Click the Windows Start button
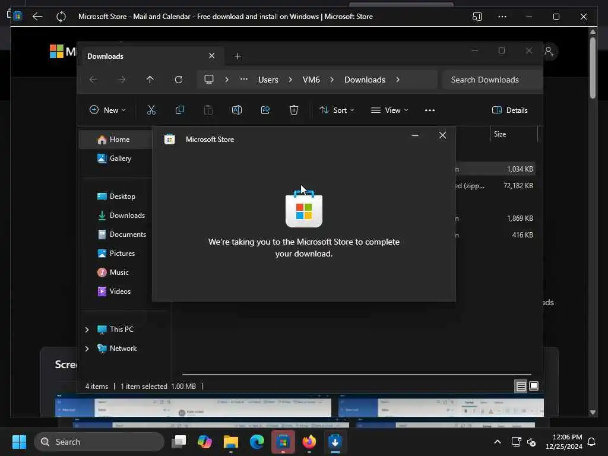The width and height of the screenshot is (608, 456). (19, 442)
